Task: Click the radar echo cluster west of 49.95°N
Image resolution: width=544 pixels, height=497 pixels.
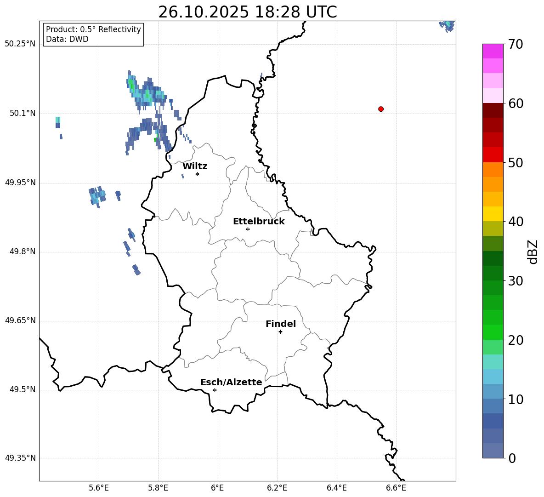Action: click(97, 197)
